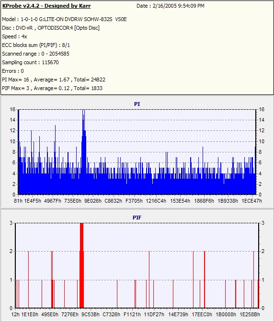Click the PIF spike near 11DF27h
This screenshot has height=322, width=274.
pos(149,279)
